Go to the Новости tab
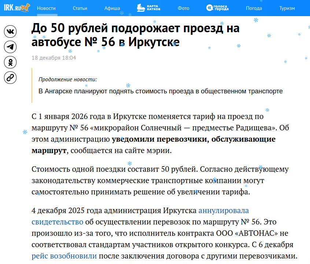The height and width of the screenshot is (264, 310). 46,8
